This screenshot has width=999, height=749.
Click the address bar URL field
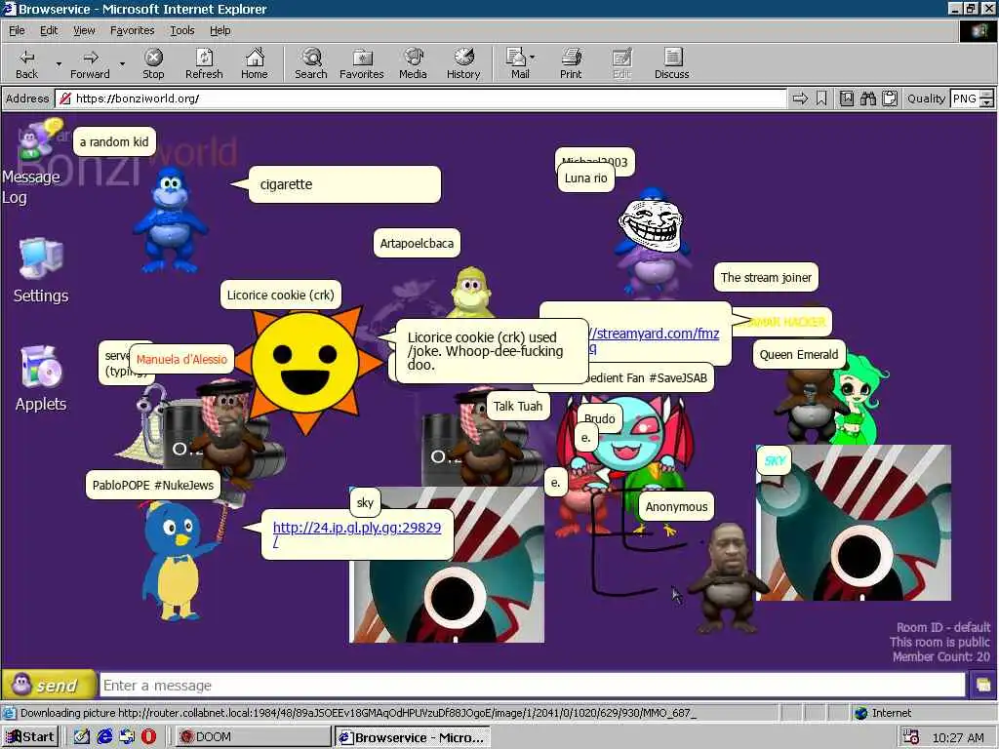coord(420,99)
